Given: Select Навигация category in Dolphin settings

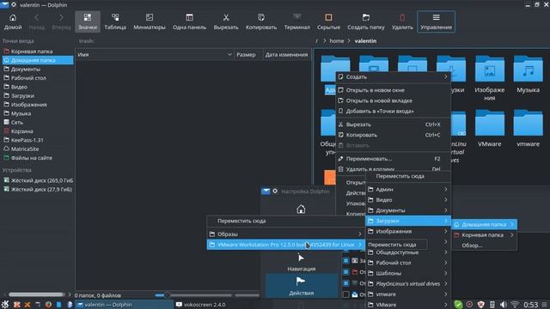Looking at the screenshot, I should coord(301,263).
